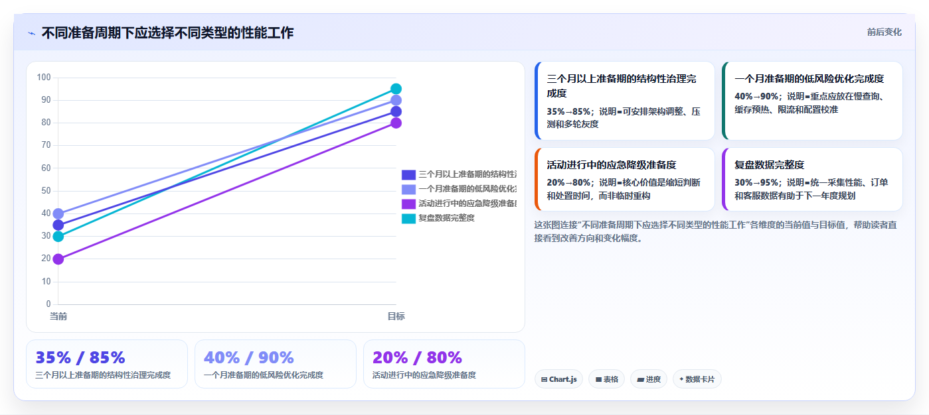Click the indigo data point at 35 on 当前

(58, 225)
